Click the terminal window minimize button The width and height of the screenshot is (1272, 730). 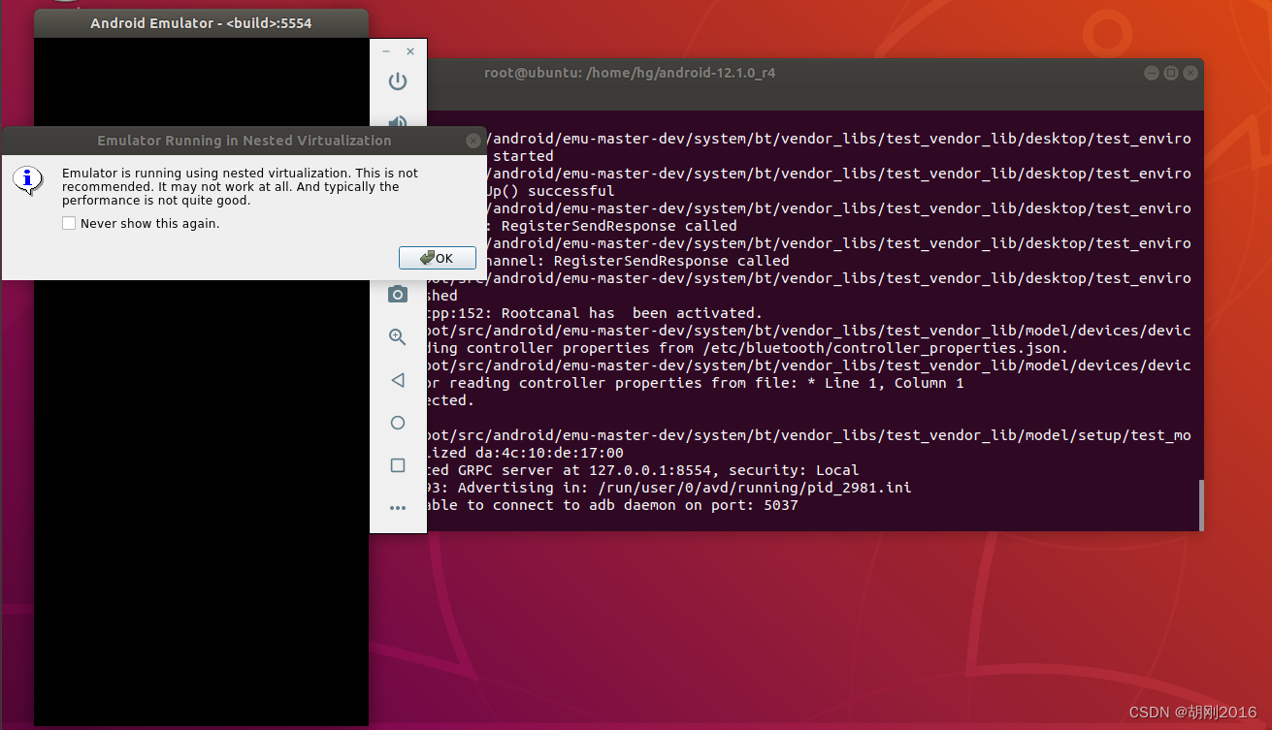pos(1151,73)
